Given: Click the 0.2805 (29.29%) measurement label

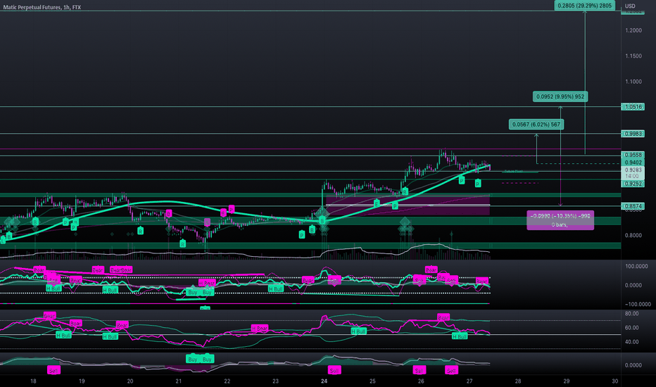Looking at the screenshot, I should pos(585,6).
